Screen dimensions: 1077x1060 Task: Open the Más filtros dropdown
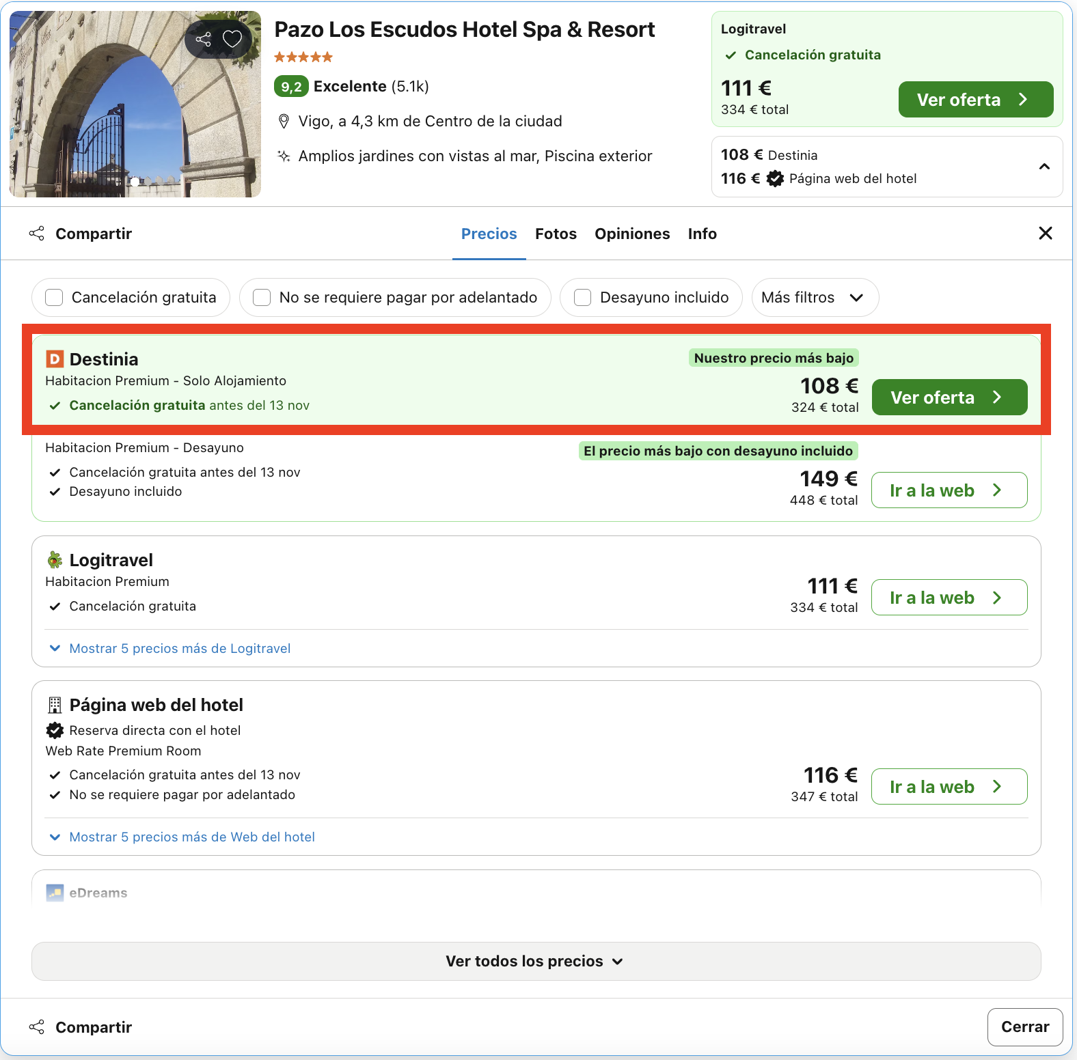pos(815,298)
